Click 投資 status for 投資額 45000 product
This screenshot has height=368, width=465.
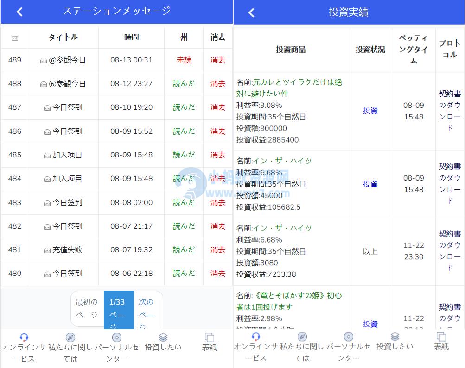tap(370, 184)
